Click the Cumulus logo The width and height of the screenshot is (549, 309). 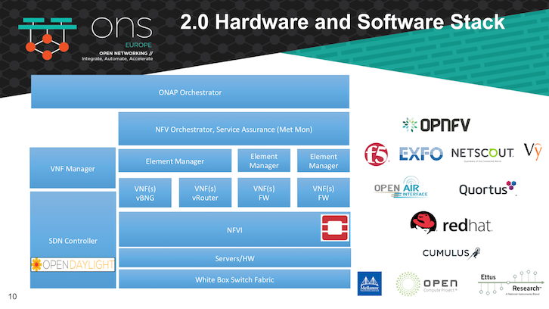point(451,253)
